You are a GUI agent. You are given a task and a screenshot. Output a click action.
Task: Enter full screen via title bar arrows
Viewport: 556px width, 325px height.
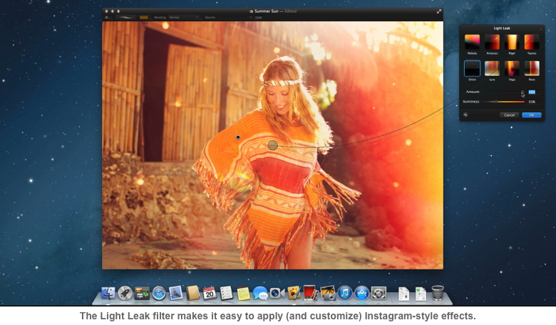tap(438, 11)
